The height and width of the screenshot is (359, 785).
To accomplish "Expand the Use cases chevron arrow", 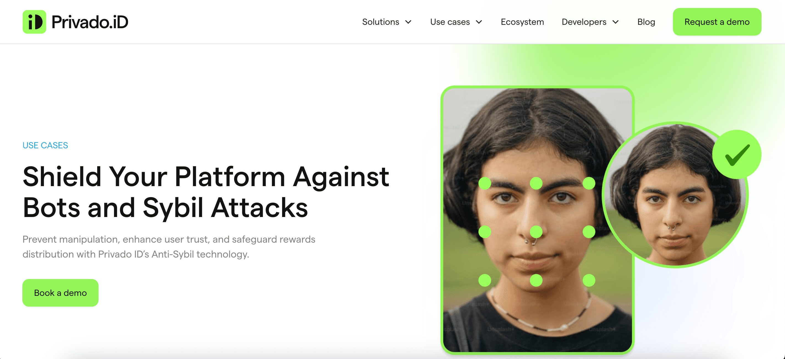I will point(479,22).
